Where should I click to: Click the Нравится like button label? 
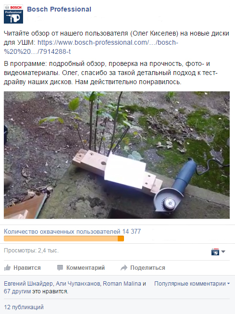pyautogui.click(x=27, y=268)
